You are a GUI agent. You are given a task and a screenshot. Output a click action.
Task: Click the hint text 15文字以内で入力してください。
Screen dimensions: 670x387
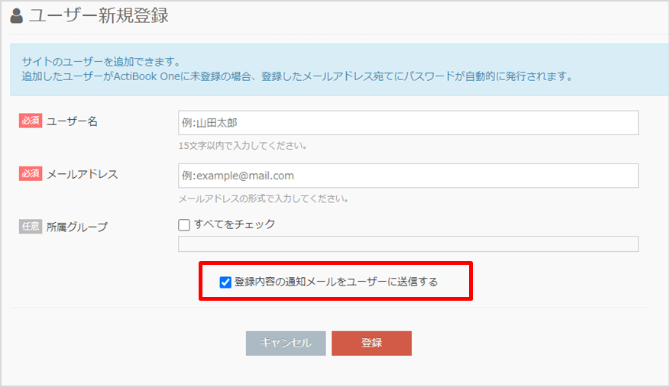click(x=243, y=146)
